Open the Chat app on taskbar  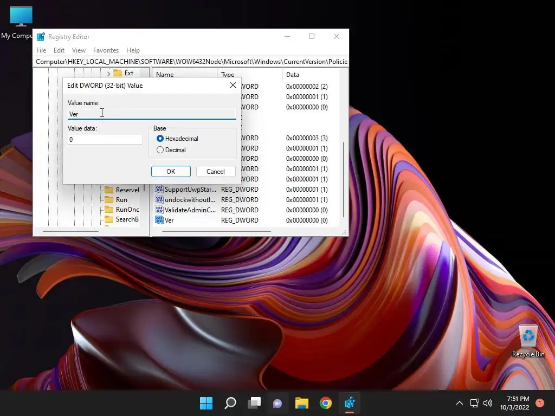pyautogui.click(x=277, y=403)
